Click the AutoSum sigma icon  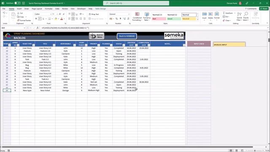pos(224,13)
